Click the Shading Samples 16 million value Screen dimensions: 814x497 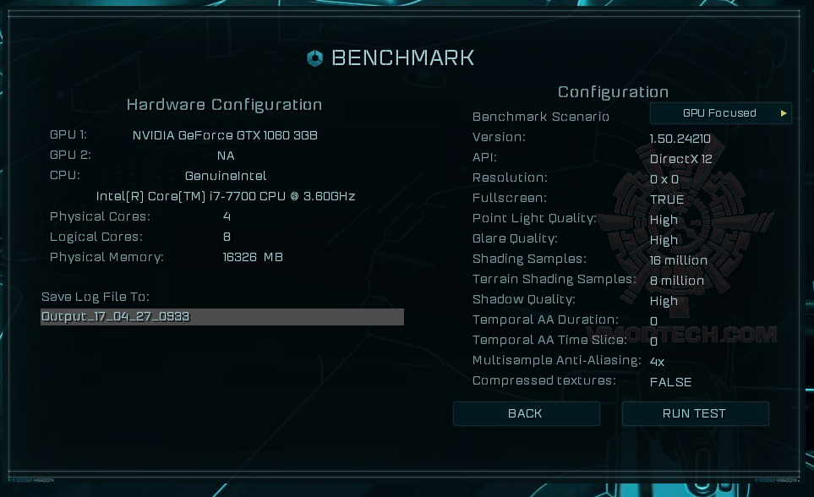pyautogui.click(x=678, y=260)
